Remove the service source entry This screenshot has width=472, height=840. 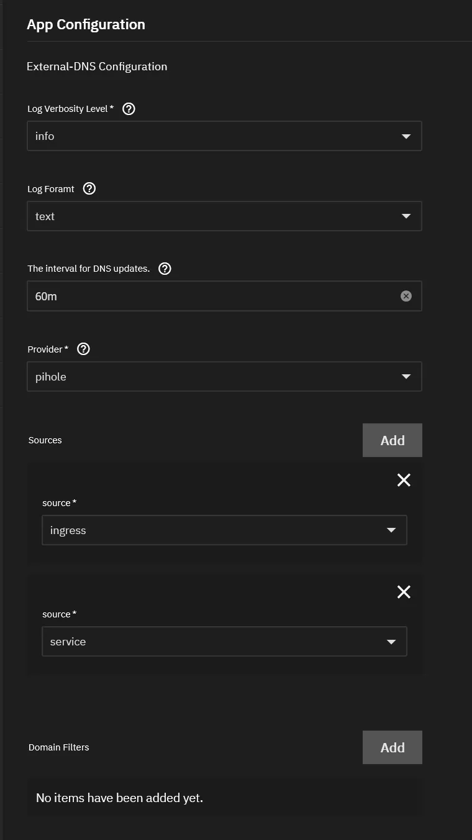click(x=403, y=591)
